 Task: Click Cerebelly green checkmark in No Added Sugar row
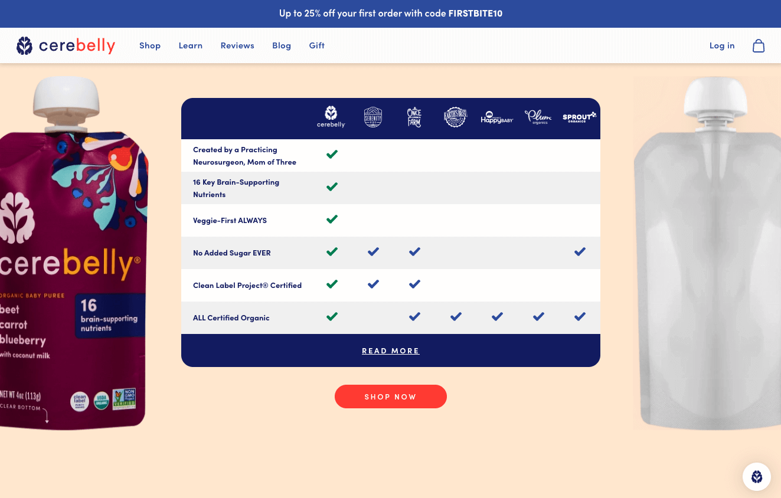332,252
